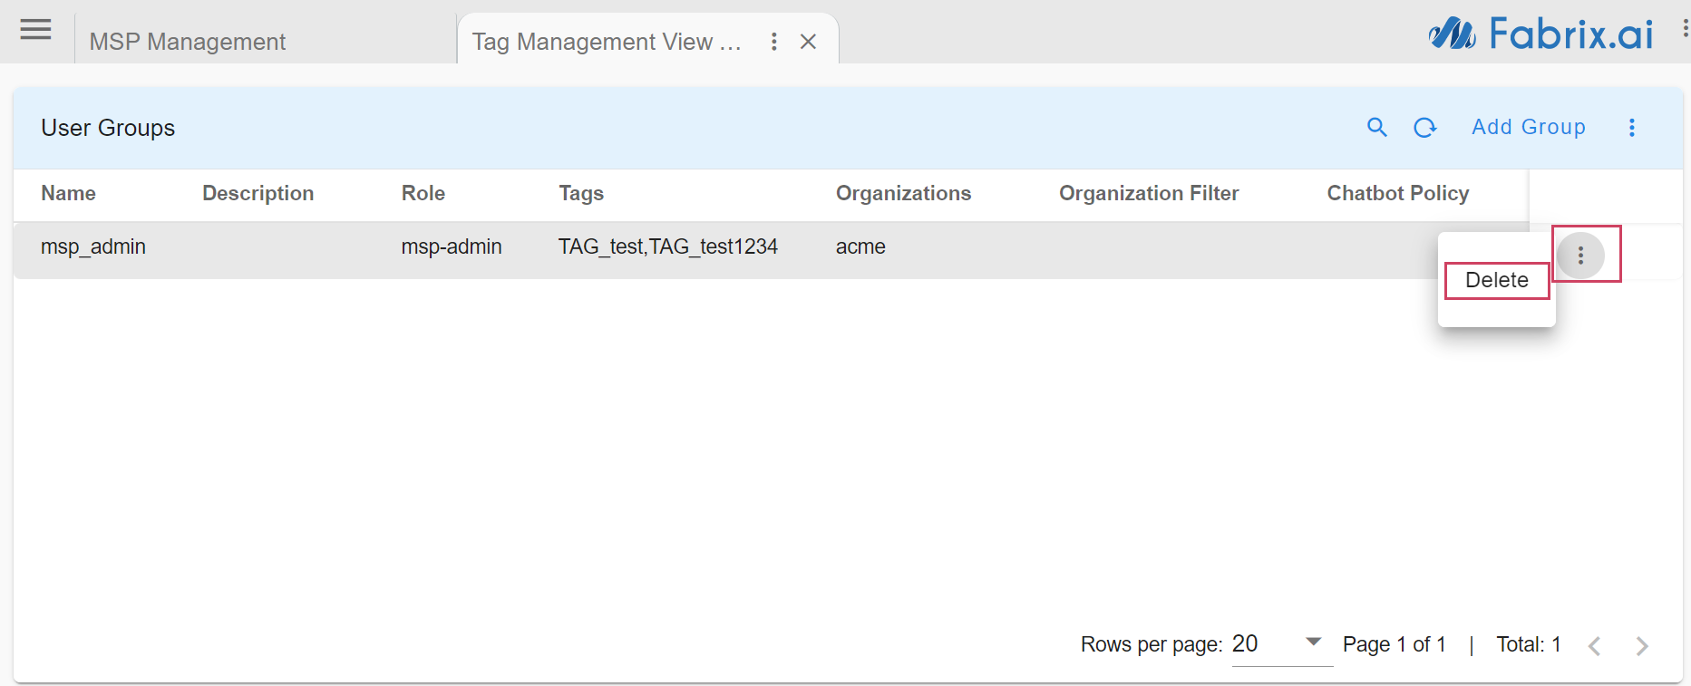Expand the Rows per page dropdown
The width and height of the screenshot is (1691, 686).
point(1312,643)
